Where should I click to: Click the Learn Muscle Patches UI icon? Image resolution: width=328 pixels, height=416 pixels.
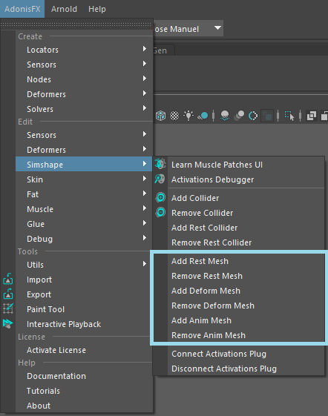pos(160,164)
